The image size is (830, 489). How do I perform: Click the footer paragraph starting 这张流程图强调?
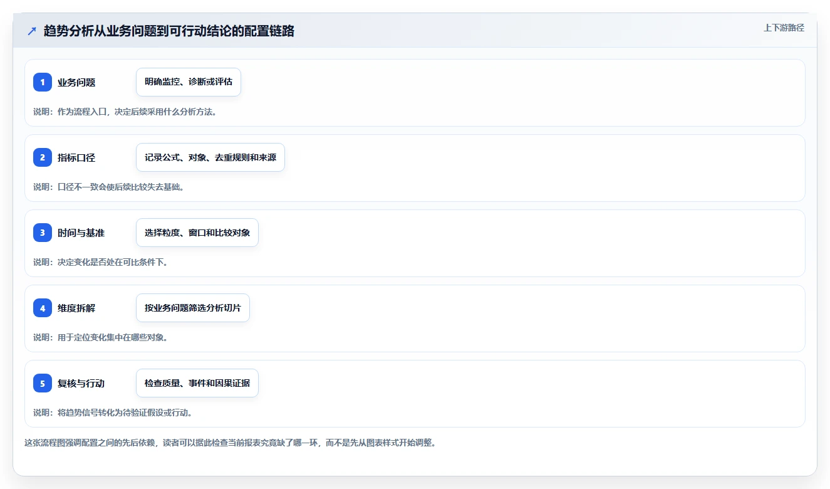tap(230, 443)
